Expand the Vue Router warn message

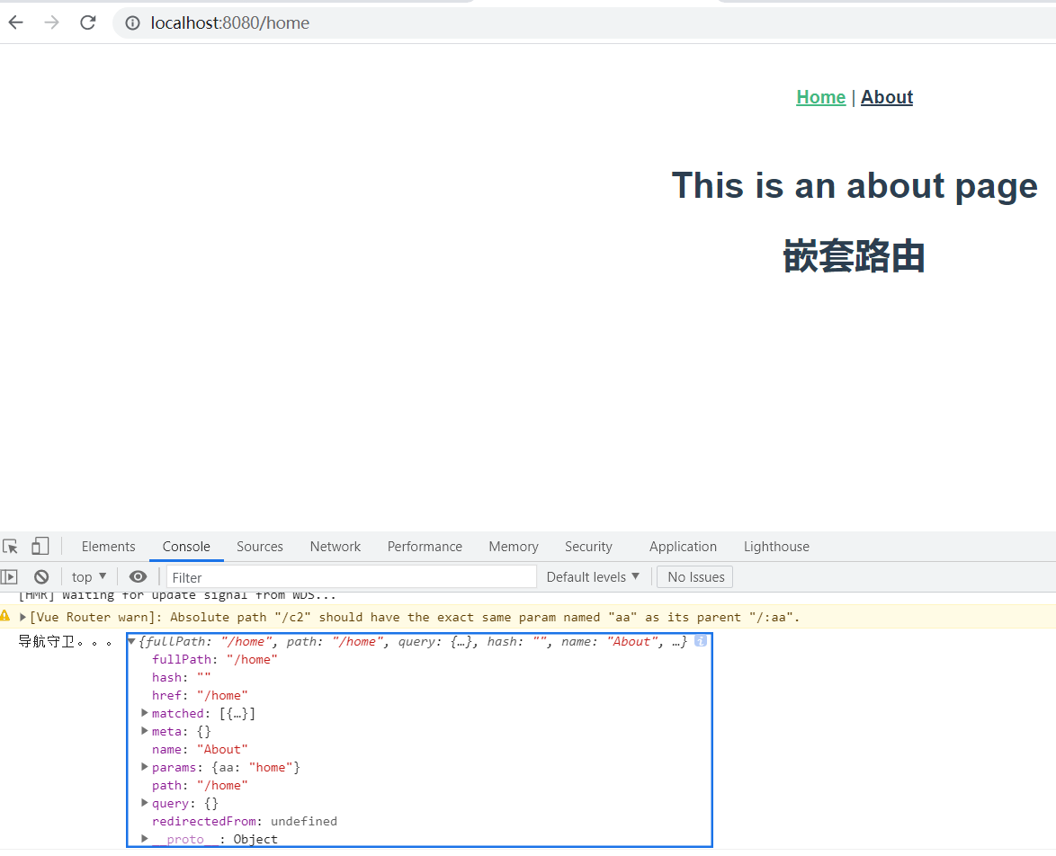tap(22, 617)
